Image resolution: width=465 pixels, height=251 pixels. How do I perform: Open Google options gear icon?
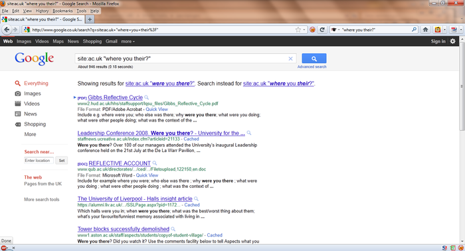click(452, 41)
